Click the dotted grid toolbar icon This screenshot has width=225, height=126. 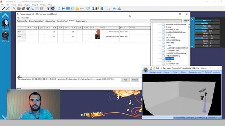(37, 8)
